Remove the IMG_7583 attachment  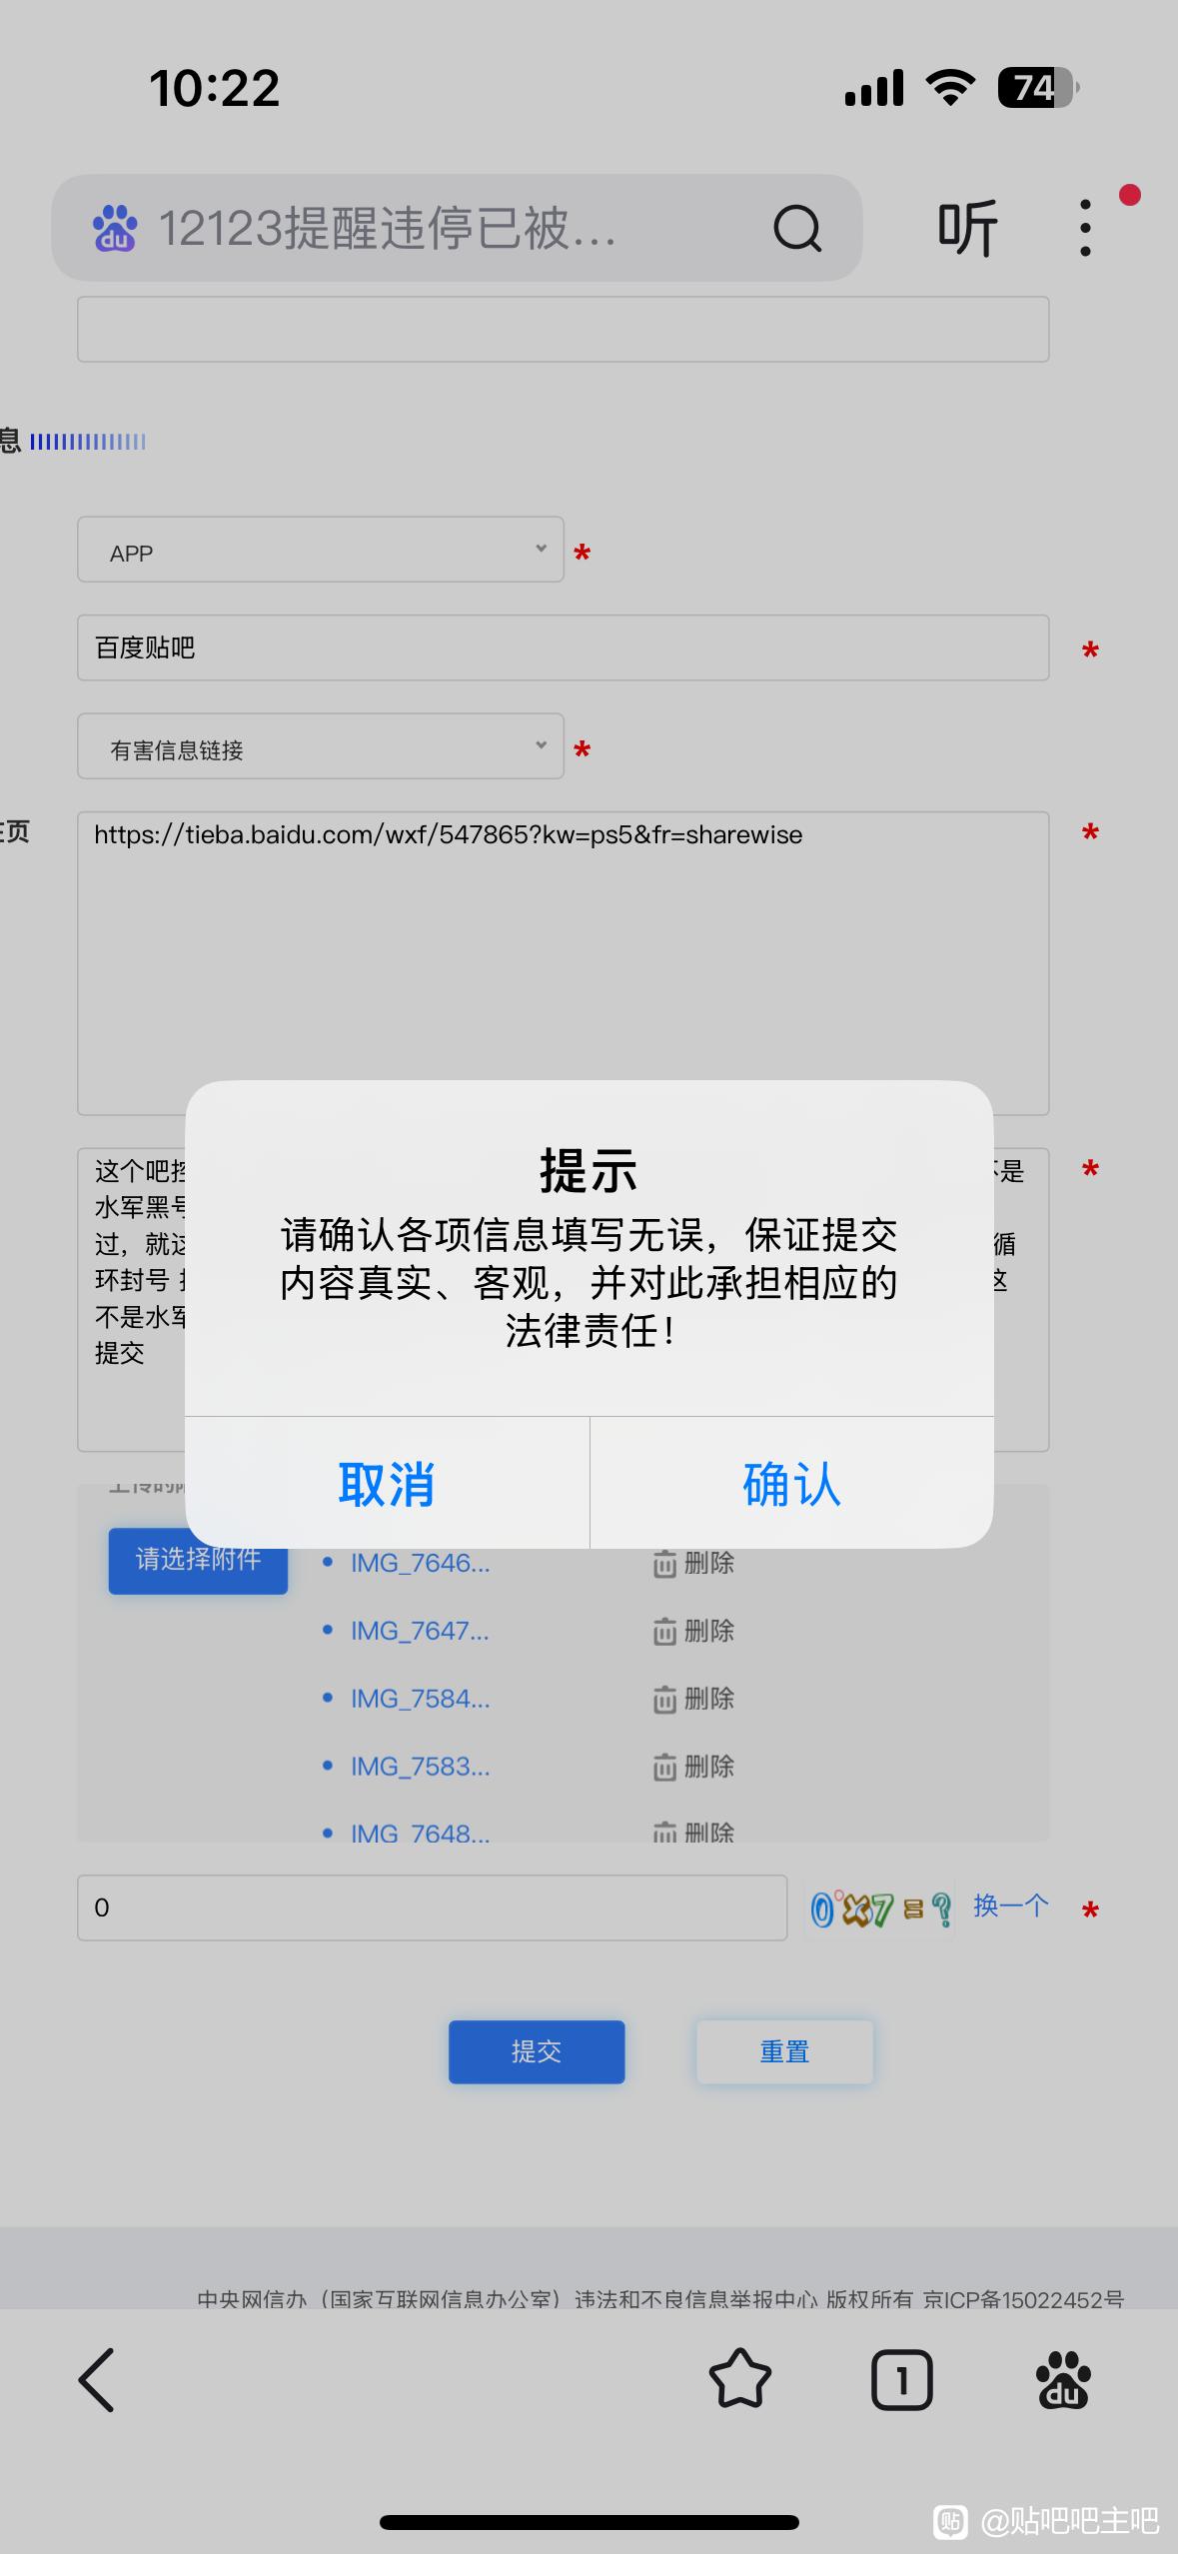693,1767
